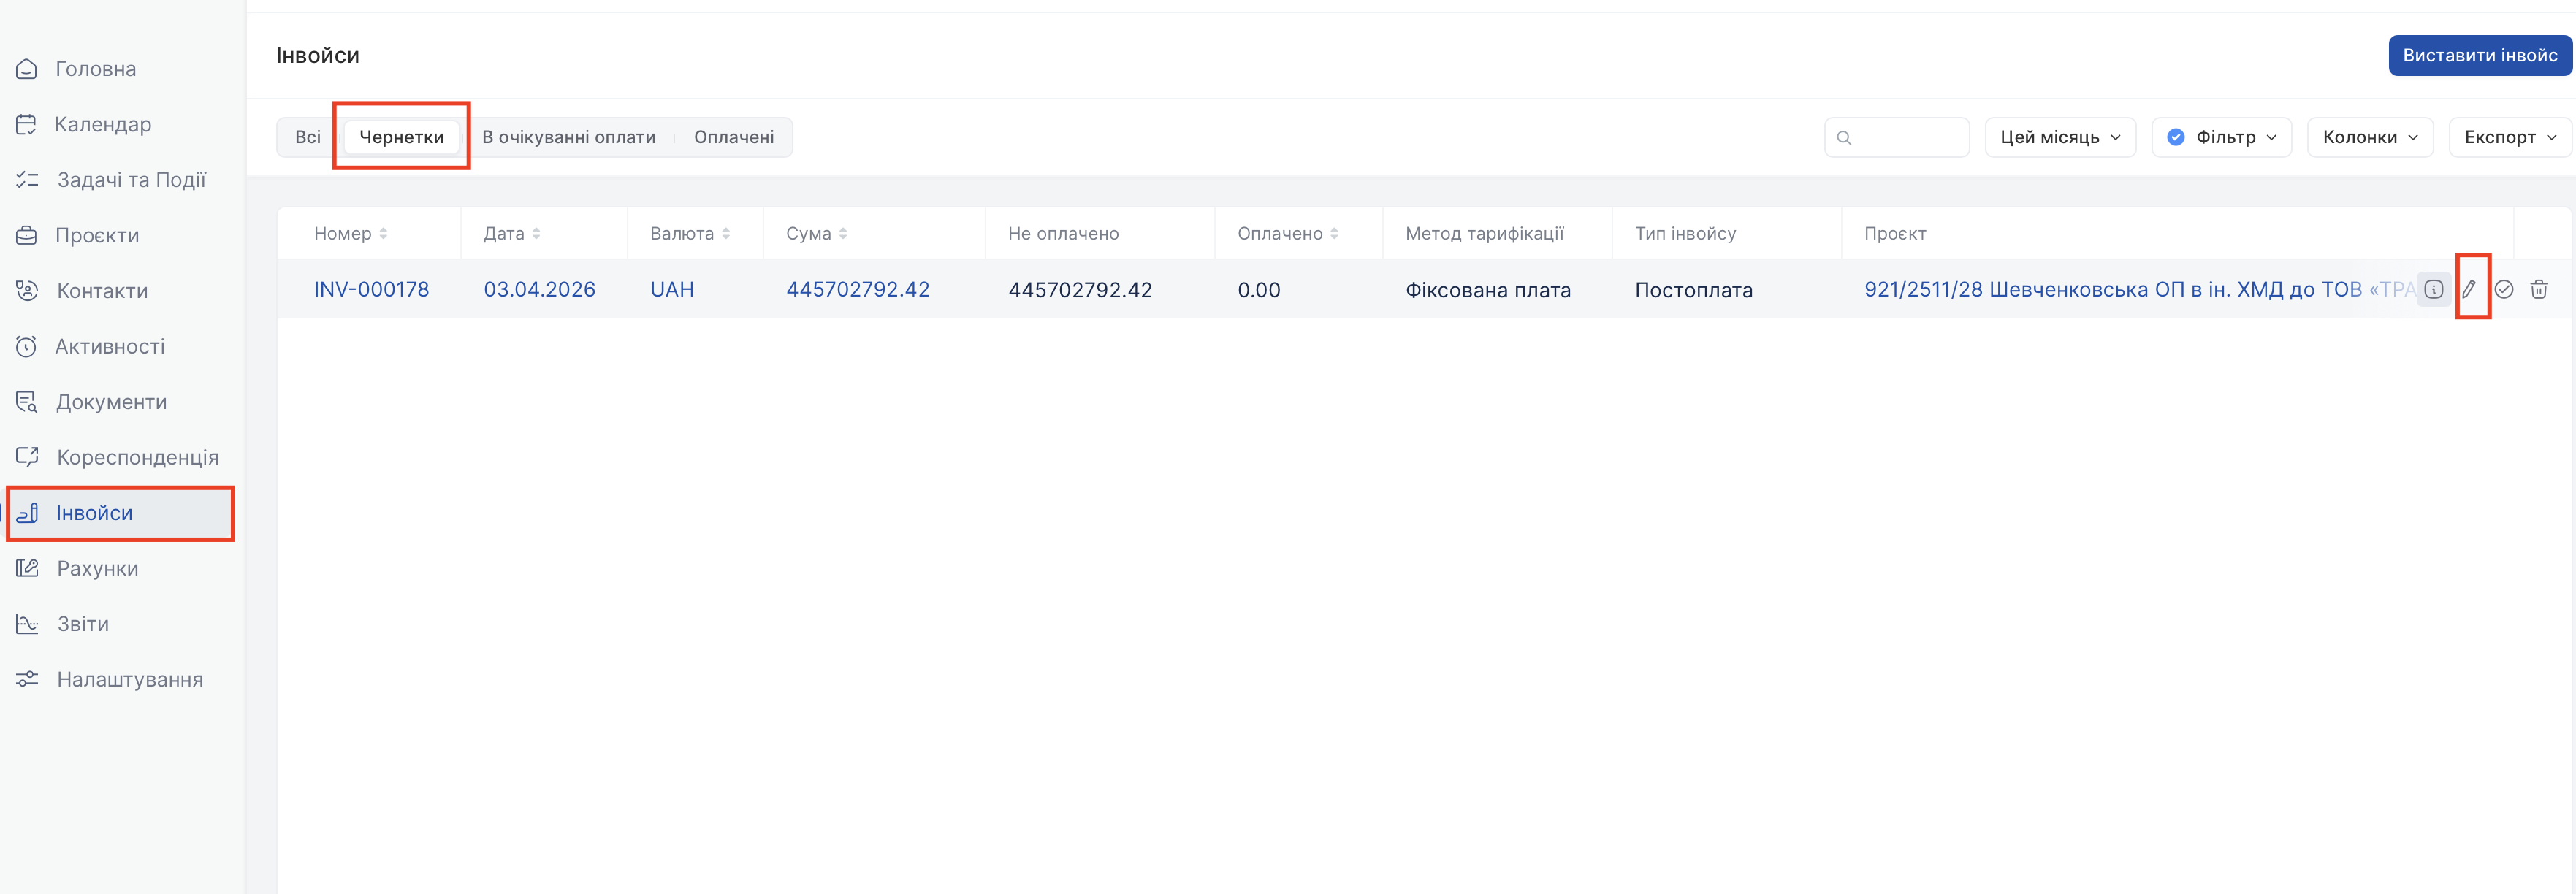Open invoice link INV-000178
The image size is (2576, 894).
pos(371,290)
